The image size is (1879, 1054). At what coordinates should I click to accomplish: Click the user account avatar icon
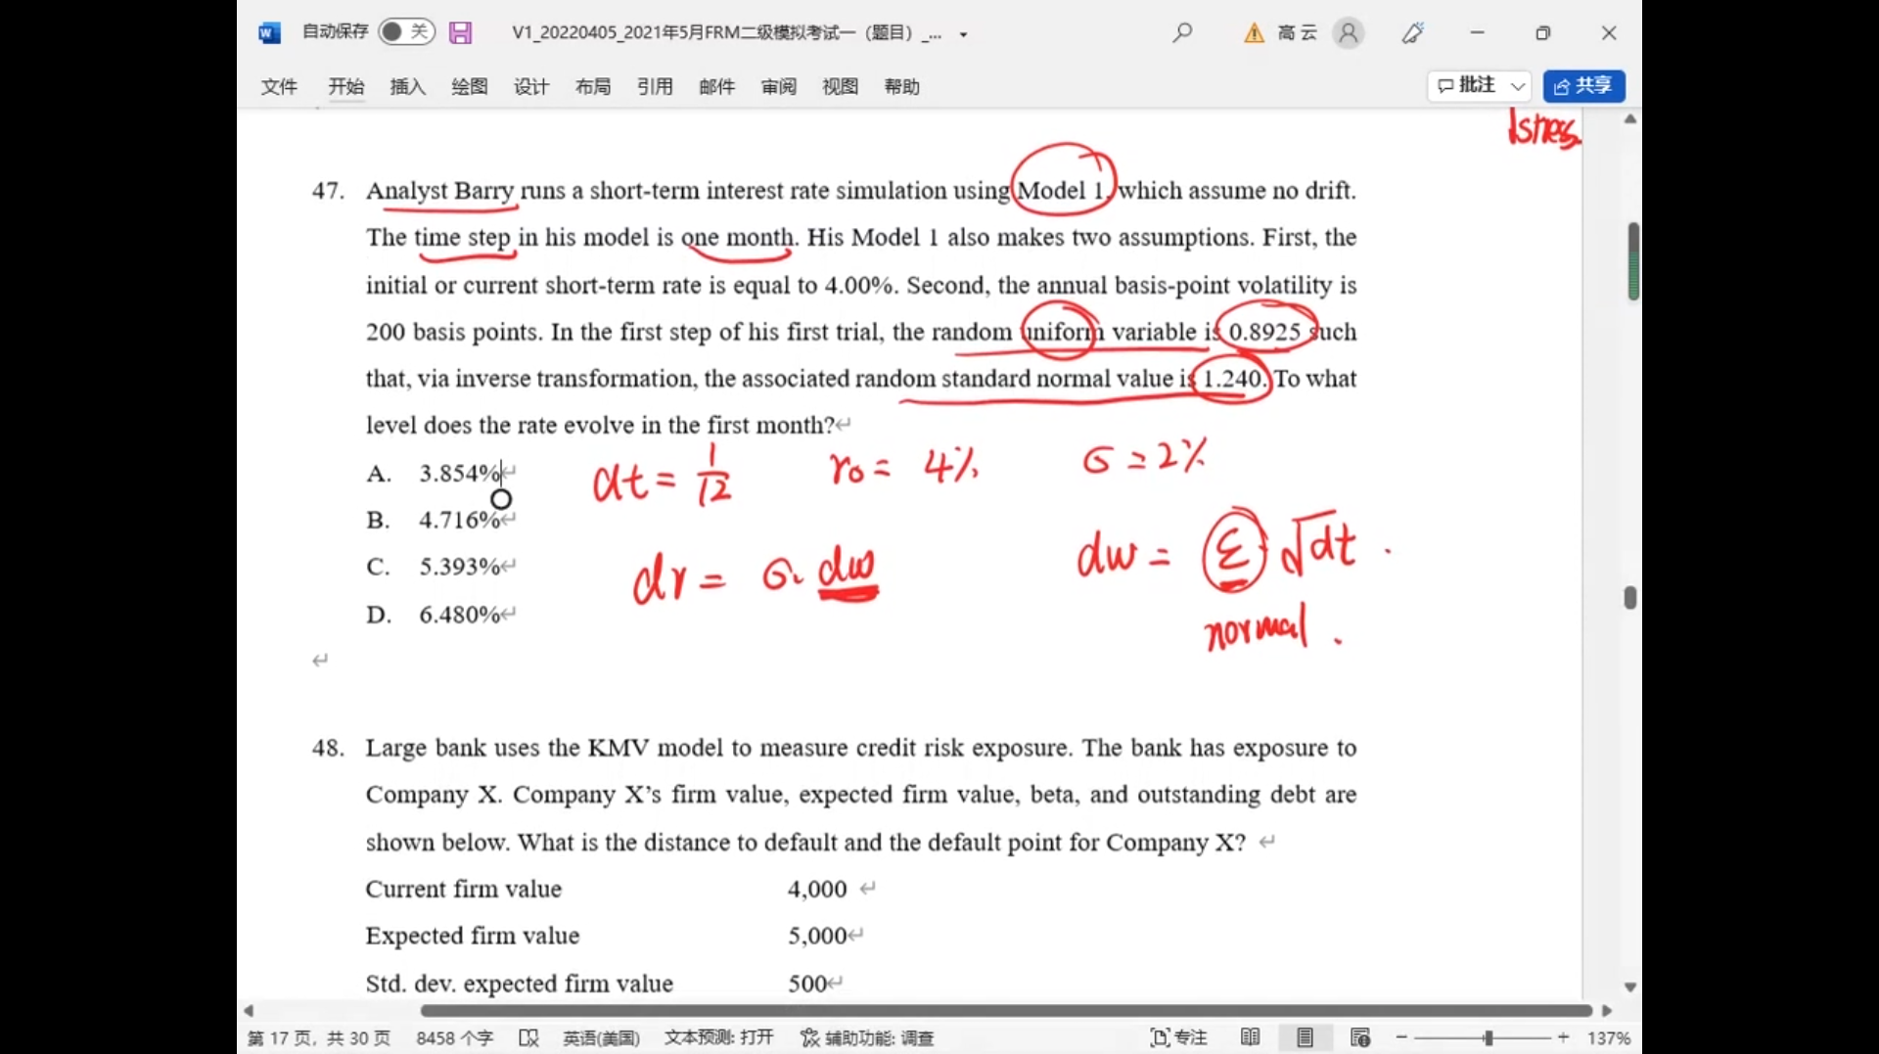tap(1348, 33)
